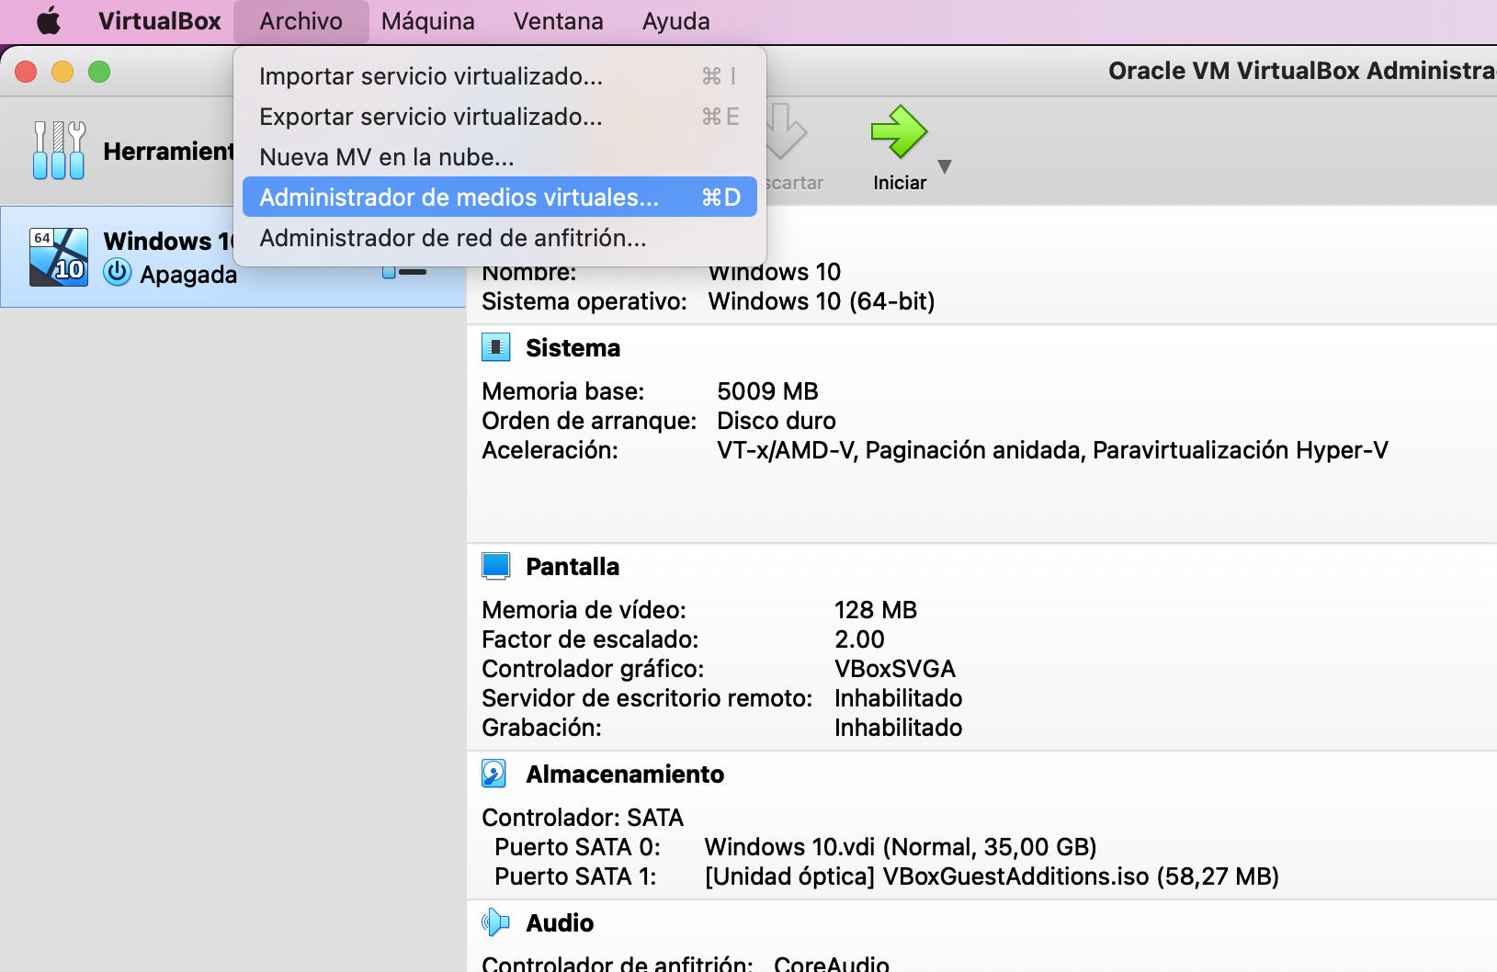Click the Almacenamiento disk icon
1497x972 pixels.
[x=494, y=774]
